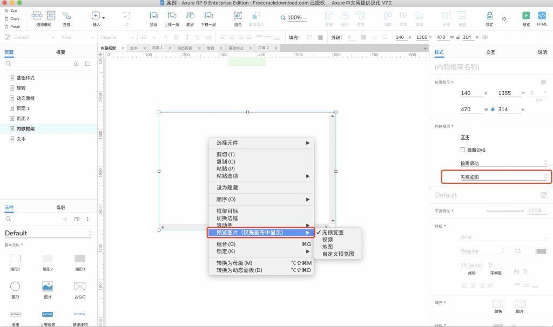Open the scrollbar setting dropdown 按需滚动
This screenshot has height=327, width=553.
[503, 163]
